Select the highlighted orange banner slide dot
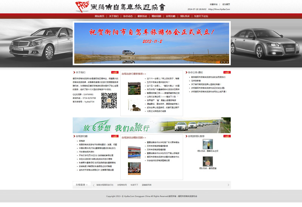 click(218, 62)
